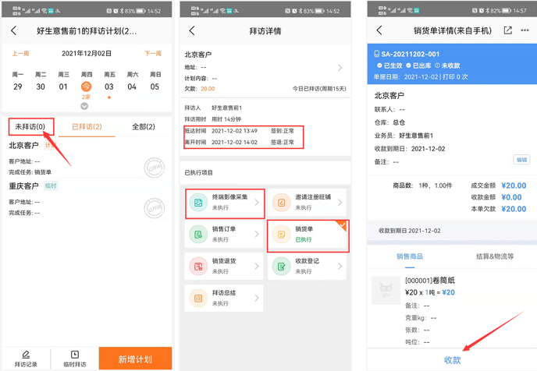Open 销售订单 item icon
Viewport: 537px width, 371px height.
point(198,235)
